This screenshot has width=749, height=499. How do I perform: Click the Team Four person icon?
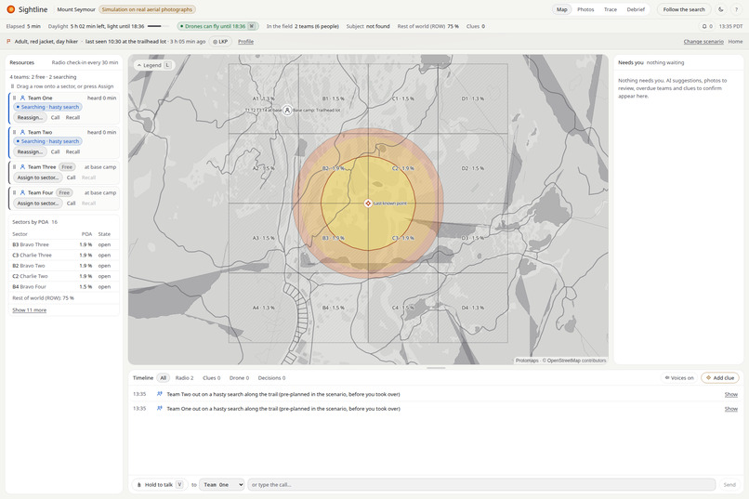[22, 193]
